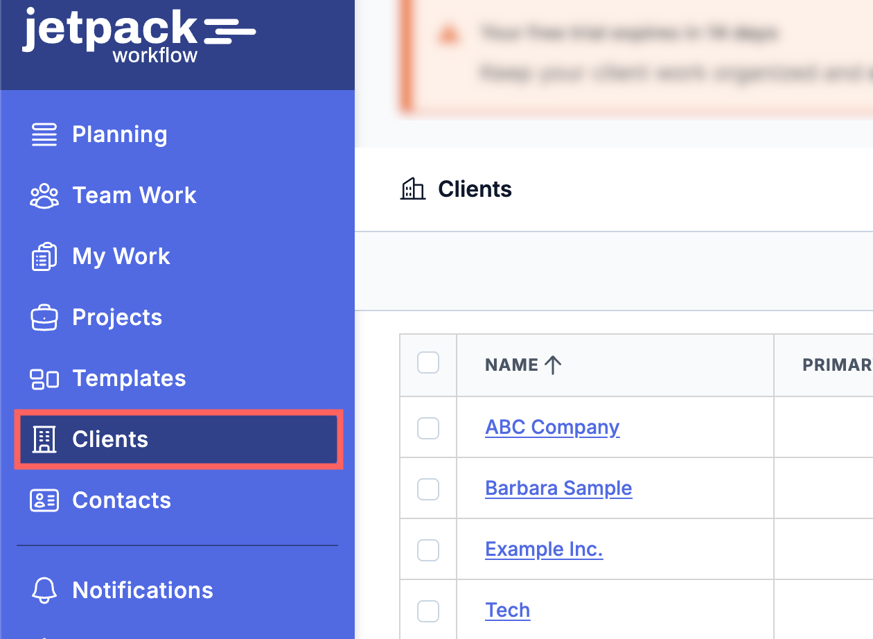The height and width of the screenshot is (639, 873).
Task: Check the Barbara Sample row checkbox
Action: [428, 489]
